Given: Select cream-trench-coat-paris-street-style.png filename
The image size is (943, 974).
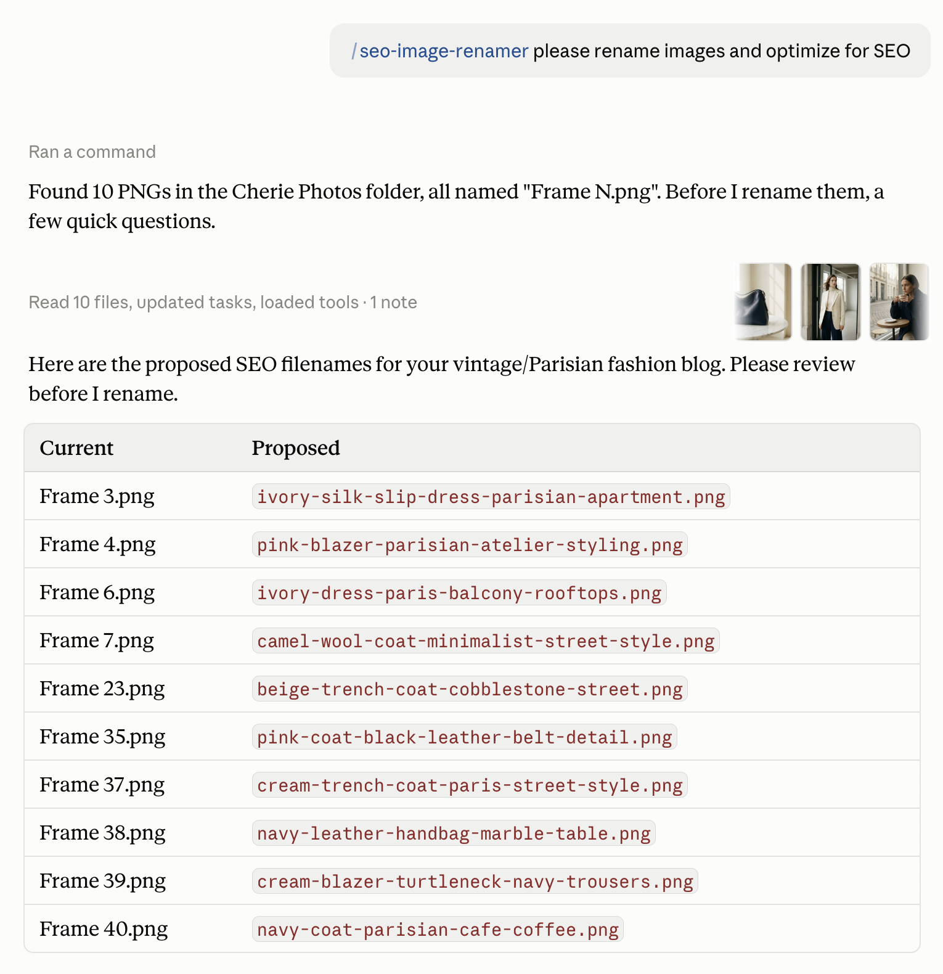Looking at the screenshot, I should click(470, 785).
